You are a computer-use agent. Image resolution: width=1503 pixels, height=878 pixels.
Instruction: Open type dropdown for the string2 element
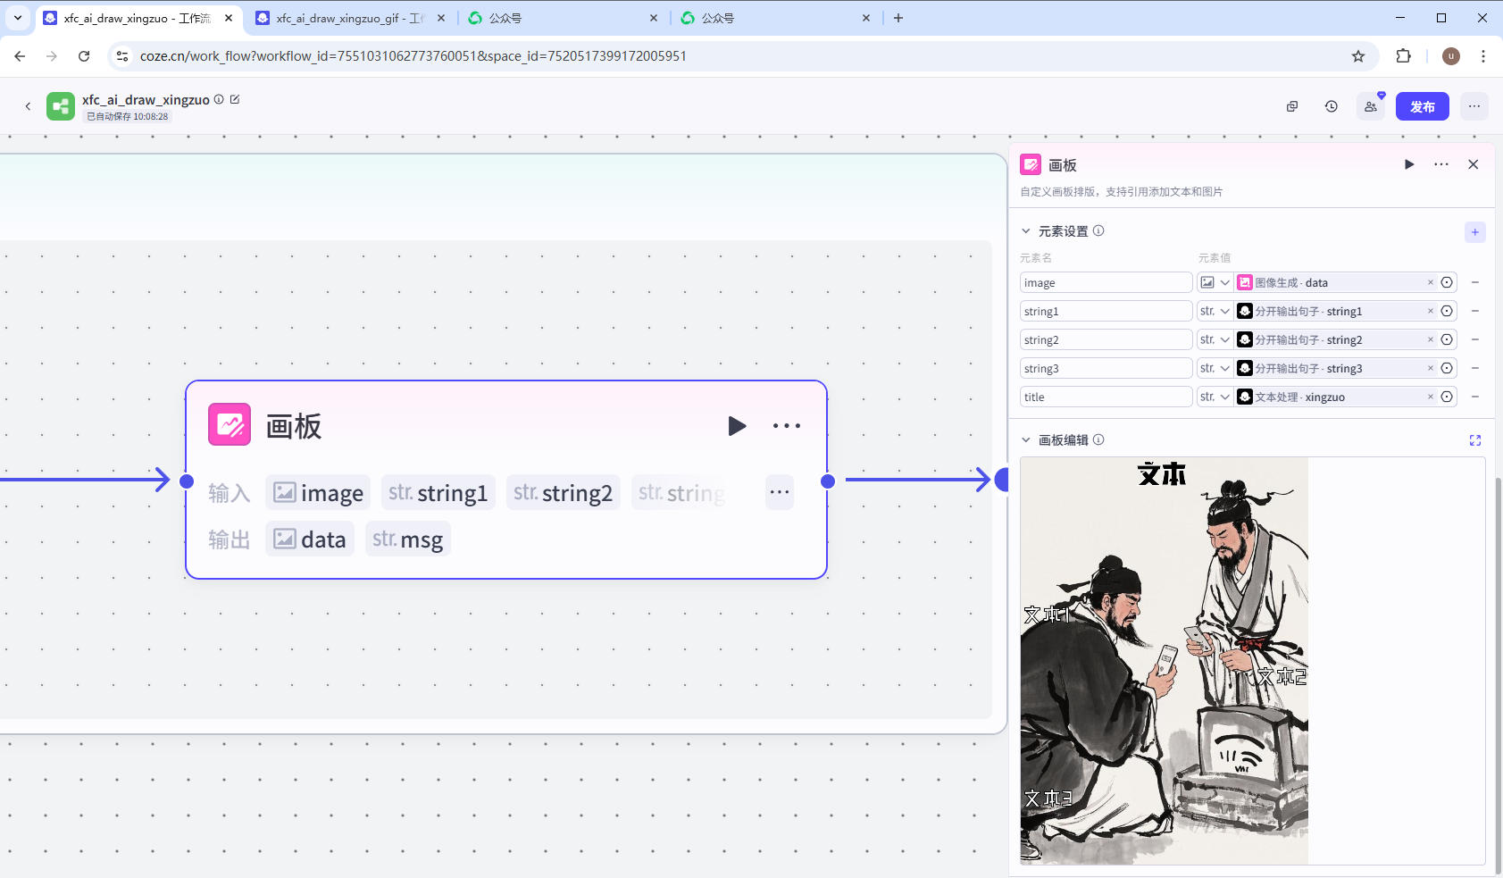[1215, 339]
